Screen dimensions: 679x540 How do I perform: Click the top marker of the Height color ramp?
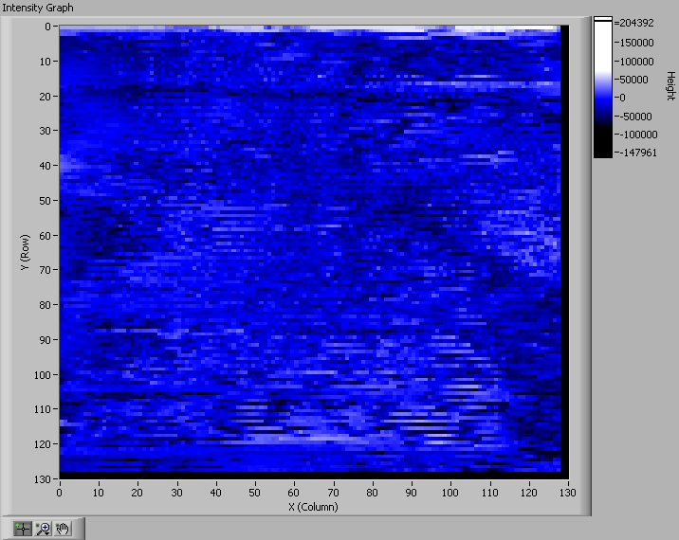point(603,19)
